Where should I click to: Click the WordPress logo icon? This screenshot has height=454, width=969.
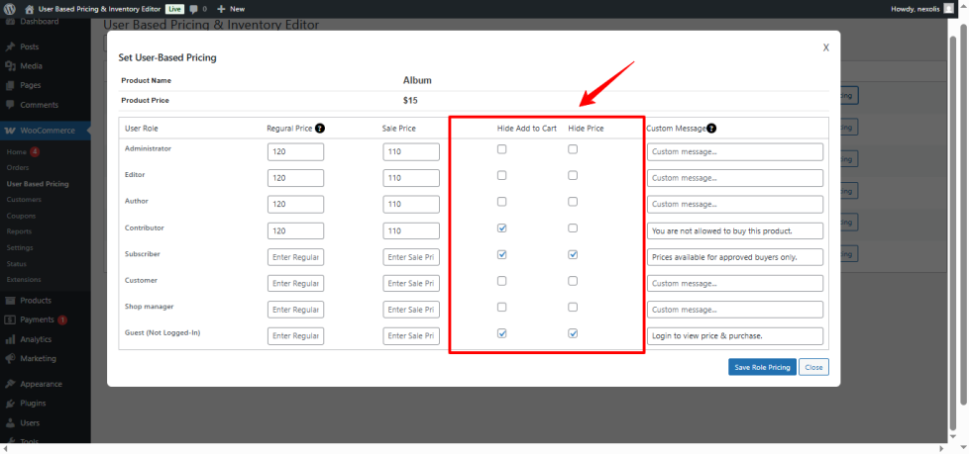[x=10, y=9]
